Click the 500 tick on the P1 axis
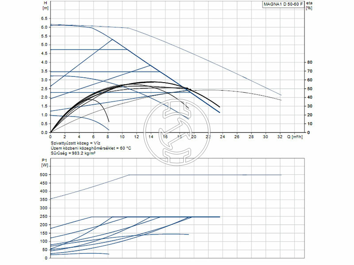This screenshot has height=265, width=354. coord(44,175)
